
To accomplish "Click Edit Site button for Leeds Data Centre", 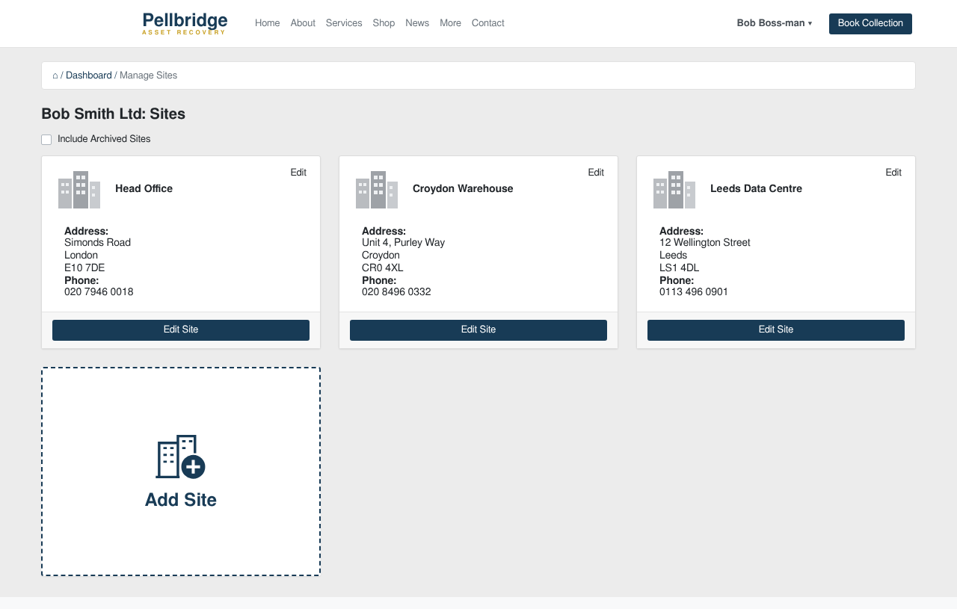I will [776, 330].
